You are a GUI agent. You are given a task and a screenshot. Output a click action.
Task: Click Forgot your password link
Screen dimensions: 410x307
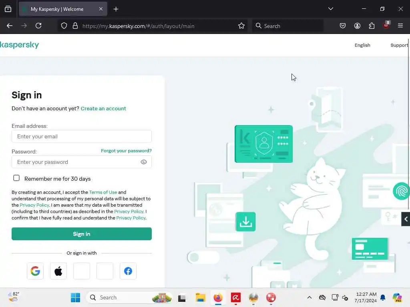126,151
